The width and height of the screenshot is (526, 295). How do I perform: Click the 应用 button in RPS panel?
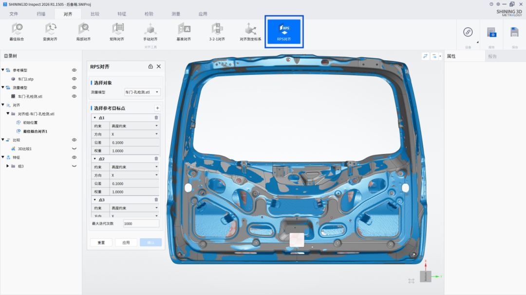(x=126, y=243)
